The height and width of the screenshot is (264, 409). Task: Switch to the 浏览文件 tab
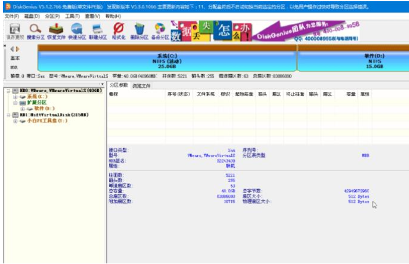click(141, 86)
